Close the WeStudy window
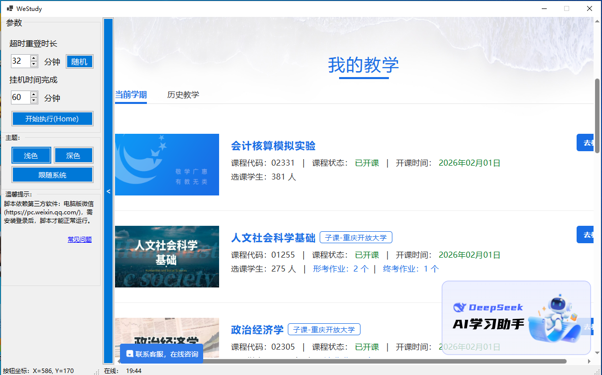This screenshot has height=375, width=602. coord(590,8)
